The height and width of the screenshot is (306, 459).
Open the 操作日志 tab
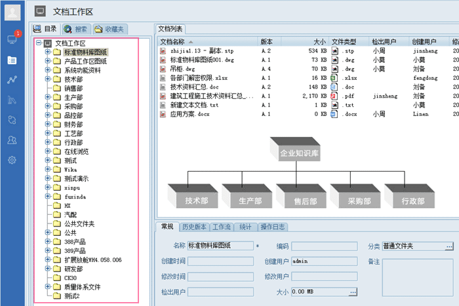271,227
